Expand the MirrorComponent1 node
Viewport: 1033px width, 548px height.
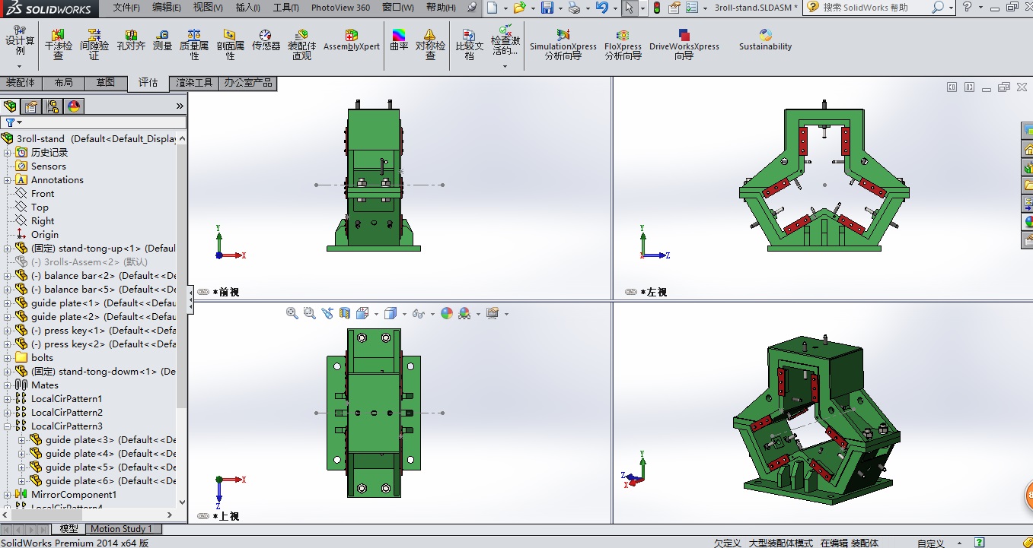coord(8,495)
